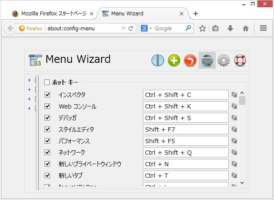Click the lifebuoy help icon

coord(240,60)
